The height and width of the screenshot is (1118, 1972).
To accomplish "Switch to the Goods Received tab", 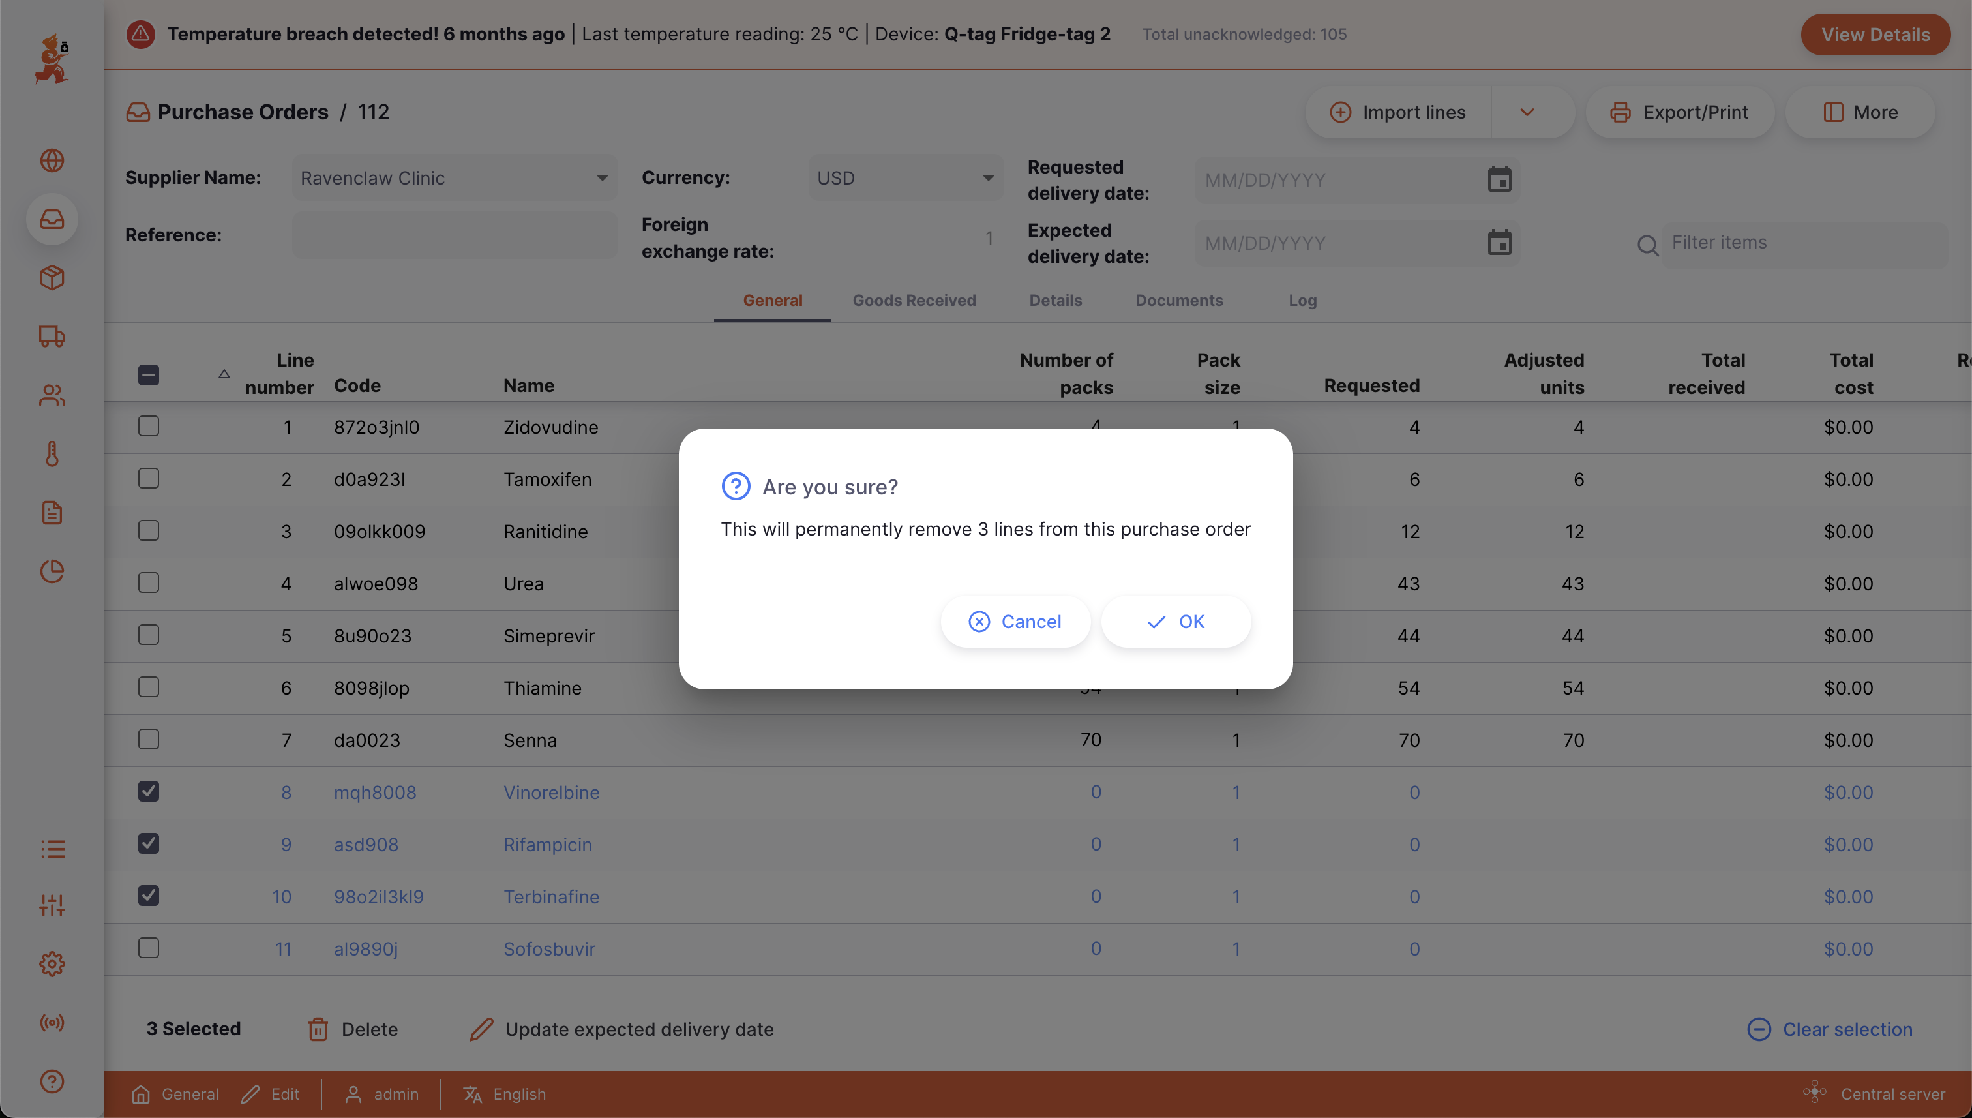I will point(914,300).
